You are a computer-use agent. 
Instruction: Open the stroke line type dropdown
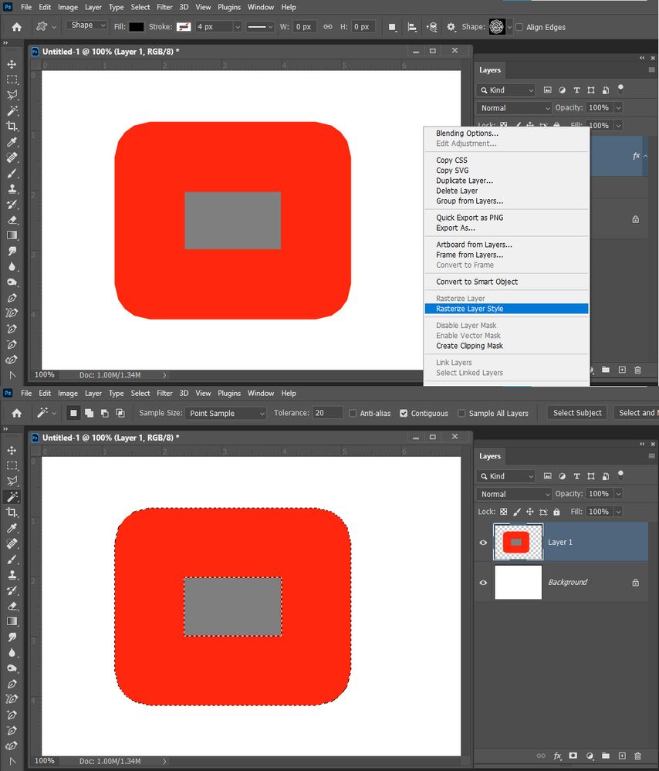tap(260, 26)
